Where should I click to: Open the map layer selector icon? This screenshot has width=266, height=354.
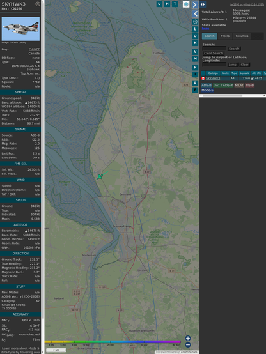[x=186, y=4]
